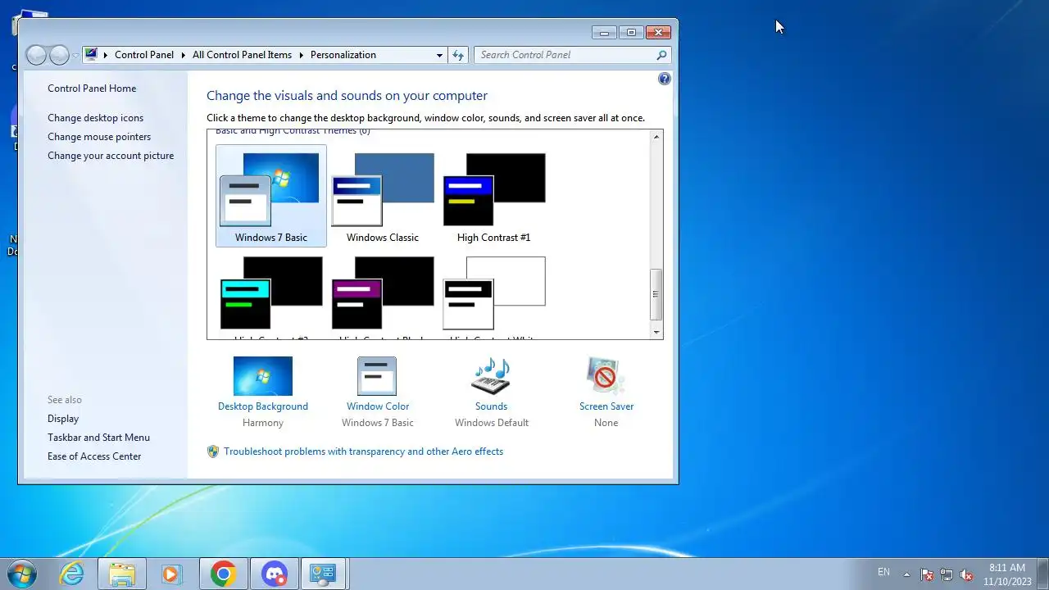Open Change desktop icons

[95, 118]
